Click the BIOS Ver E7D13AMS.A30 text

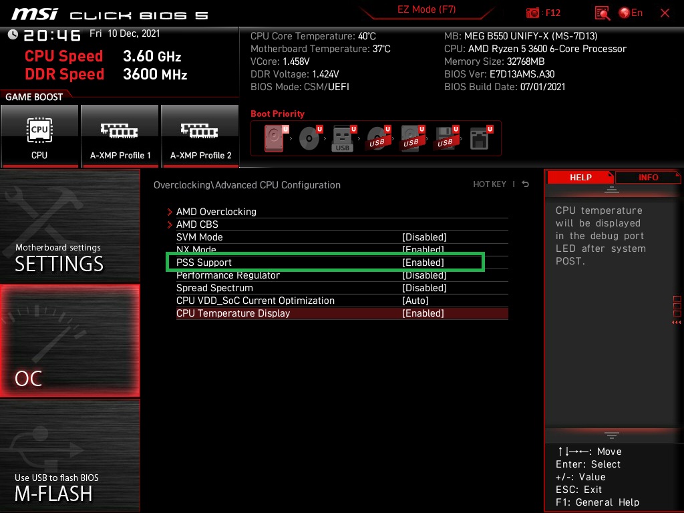pos(499,74)
